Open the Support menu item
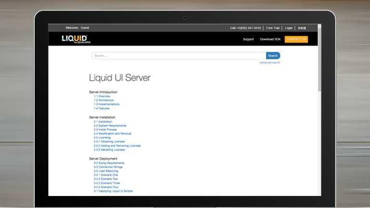Screen dimensions: 370x208 [248, 39]
